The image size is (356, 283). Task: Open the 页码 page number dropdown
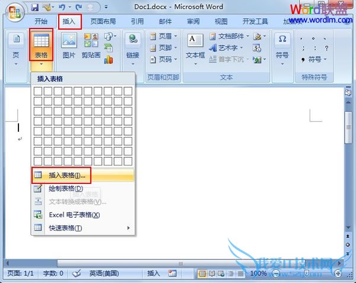164,59
